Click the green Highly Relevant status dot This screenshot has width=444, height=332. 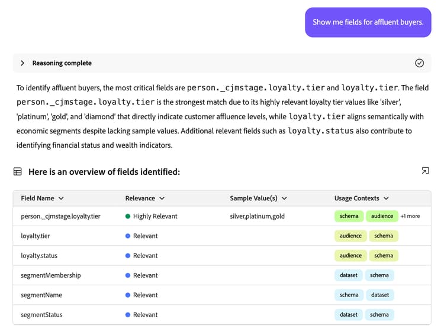coord(128,216)
